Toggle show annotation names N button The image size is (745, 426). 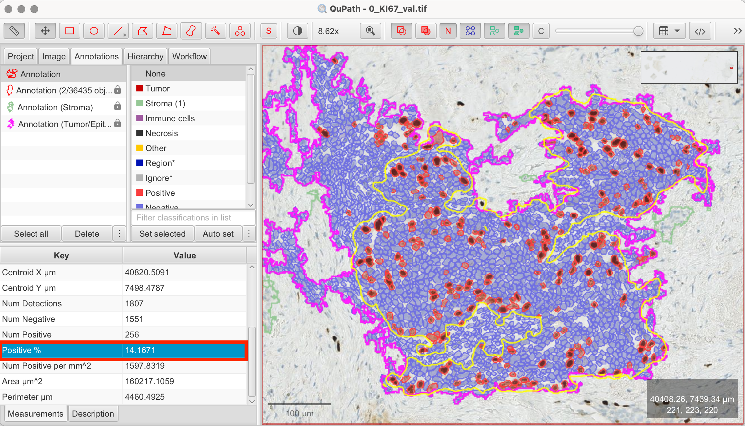448,31
